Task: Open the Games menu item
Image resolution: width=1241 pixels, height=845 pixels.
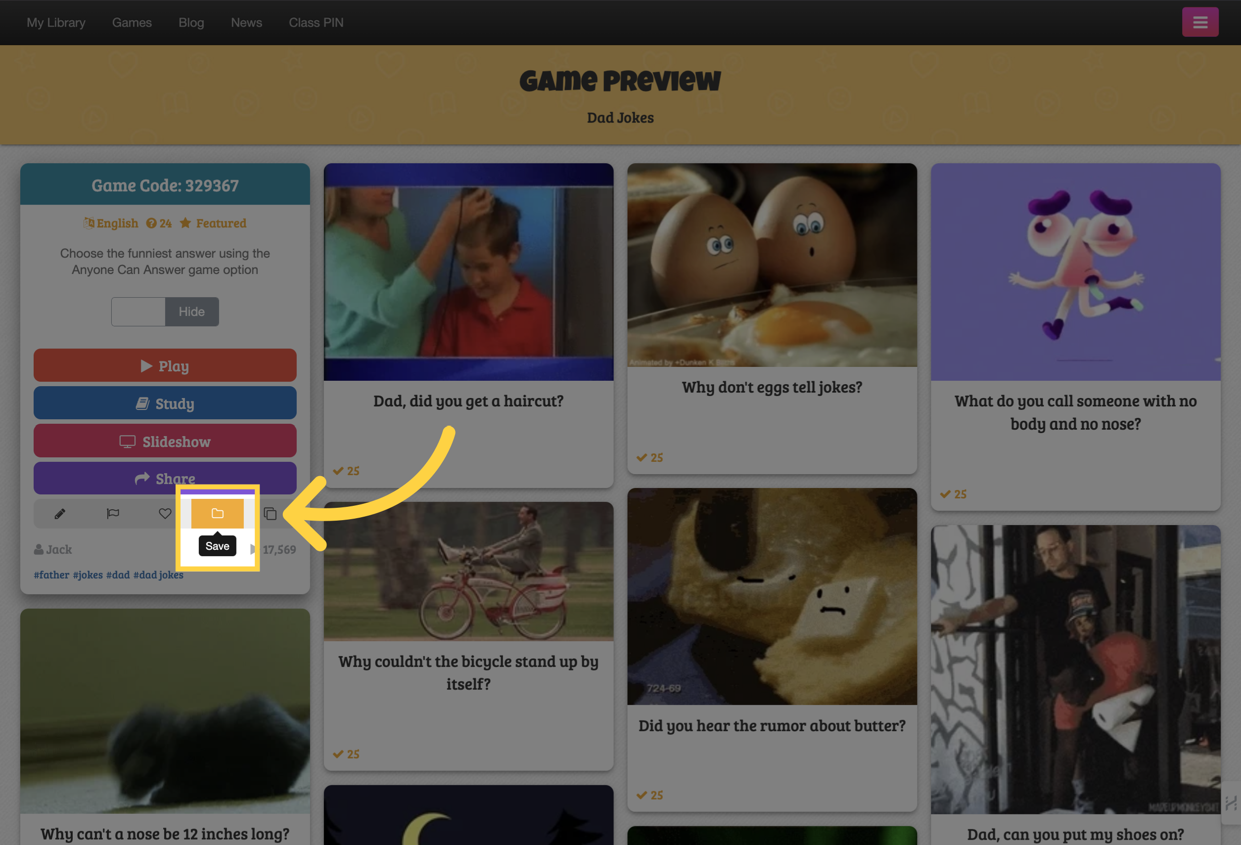Action: click(132, 22)
